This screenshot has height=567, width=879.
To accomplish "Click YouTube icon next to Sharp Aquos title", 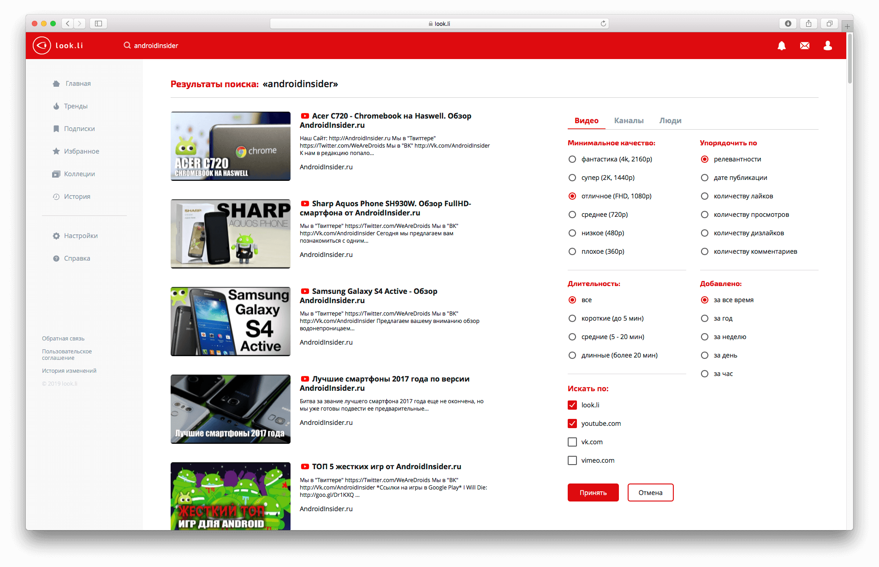I will [x=305, y=204].
